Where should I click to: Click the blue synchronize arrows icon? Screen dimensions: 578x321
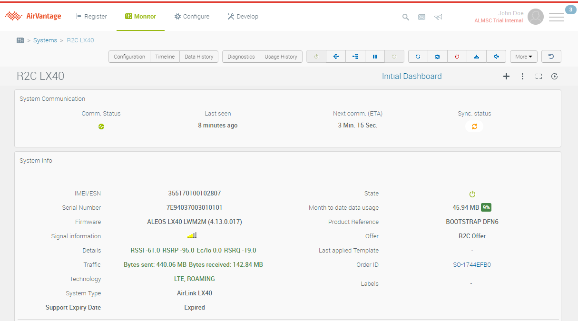(418, 57)
